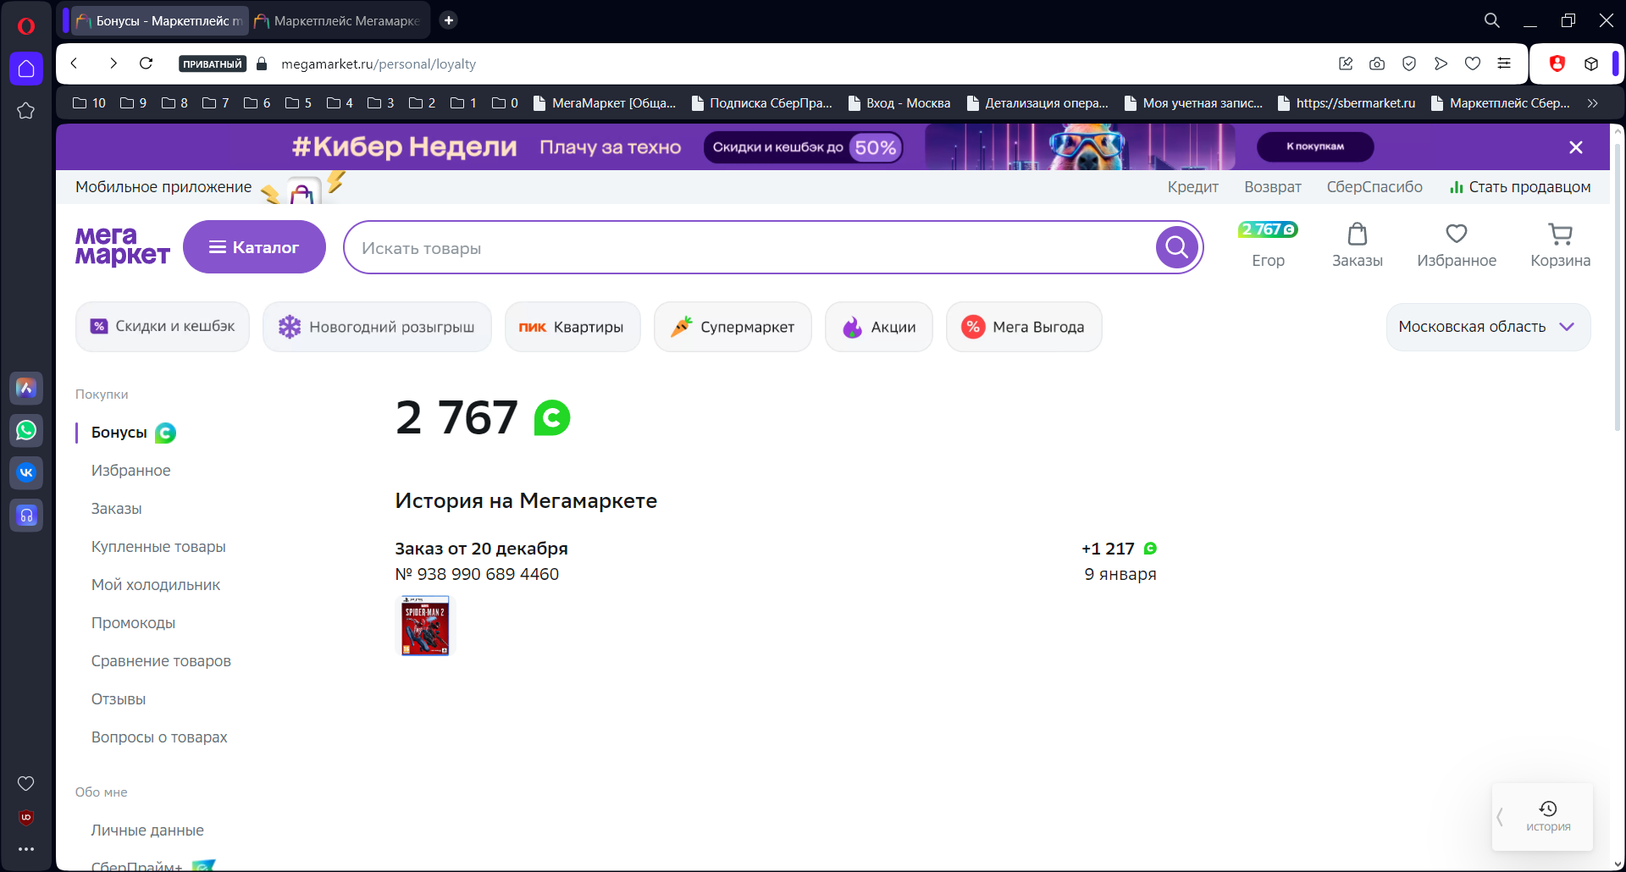
Task: Open Сравнение товаров menu item
Action: point(161,661)
